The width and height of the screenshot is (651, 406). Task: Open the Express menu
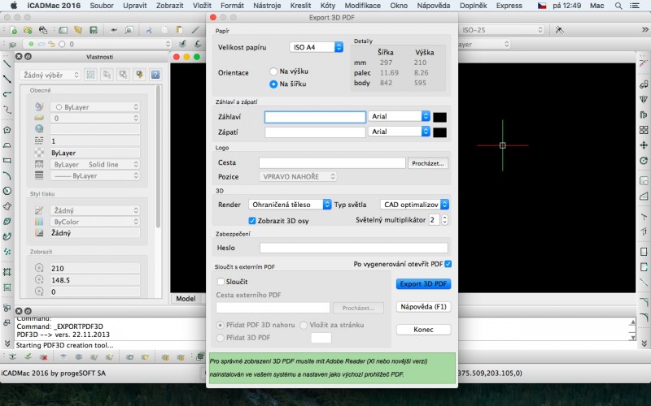(x=509, y=6)
